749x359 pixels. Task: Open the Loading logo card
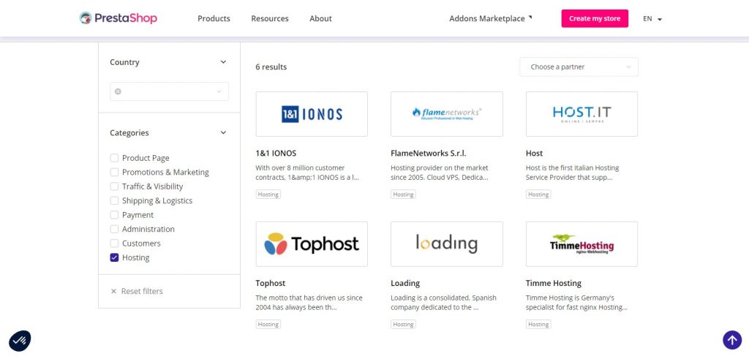pos(447,244)
